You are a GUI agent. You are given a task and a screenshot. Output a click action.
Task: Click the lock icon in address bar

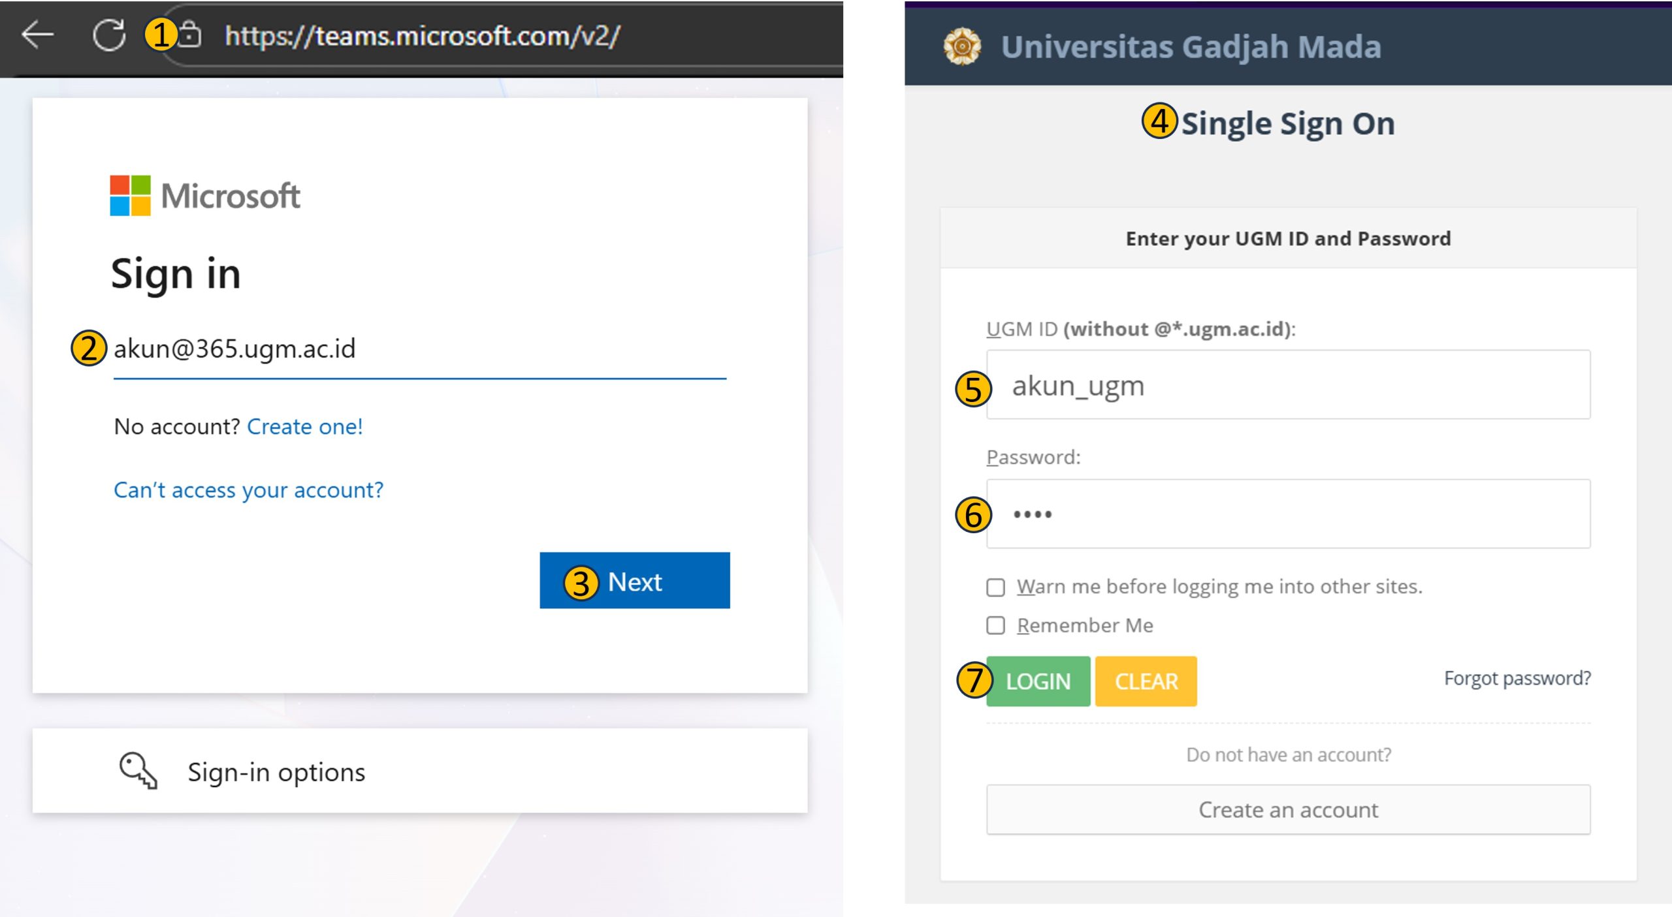(x=190, y=35)
